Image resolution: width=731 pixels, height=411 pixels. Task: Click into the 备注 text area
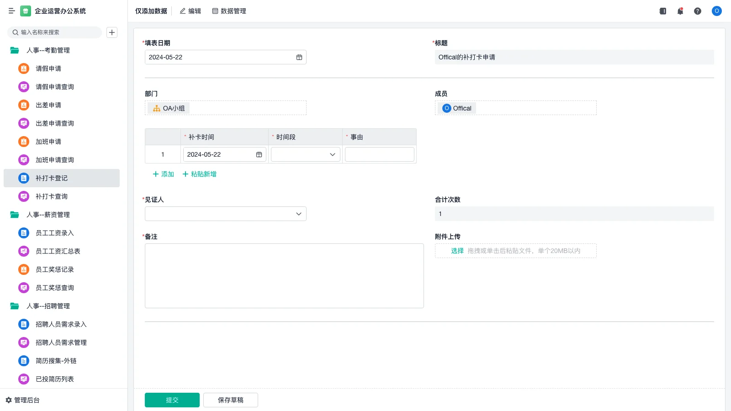(284, 275)
